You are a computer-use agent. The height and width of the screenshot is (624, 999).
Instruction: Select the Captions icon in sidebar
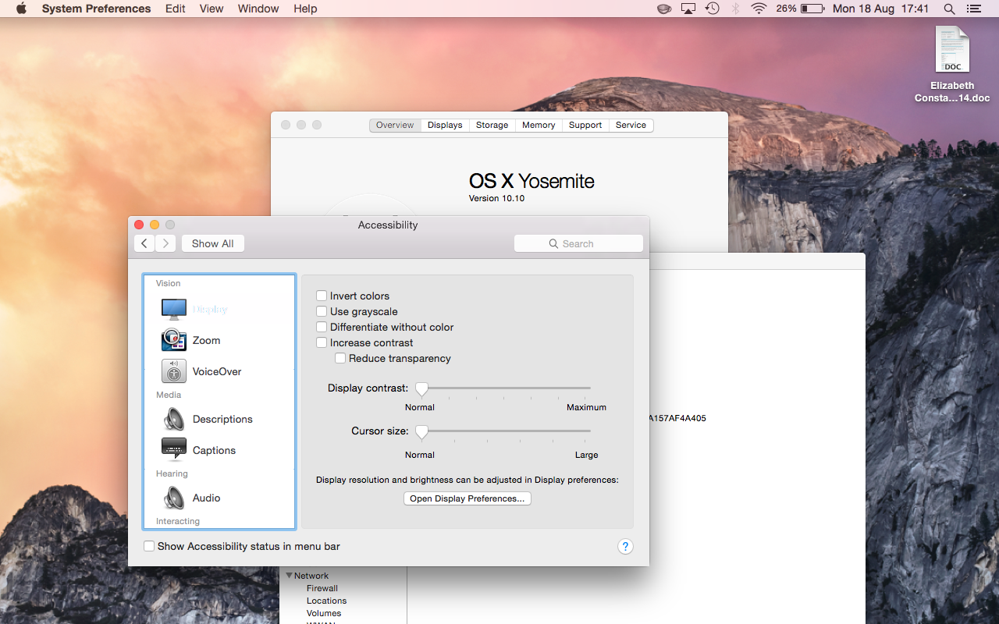click(174, 450)
